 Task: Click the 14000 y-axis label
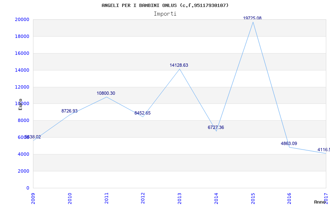pos(22,70)
